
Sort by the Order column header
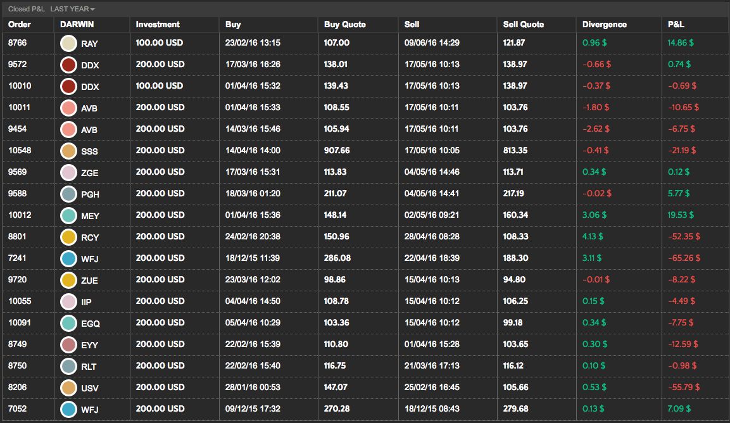point(20,25)
